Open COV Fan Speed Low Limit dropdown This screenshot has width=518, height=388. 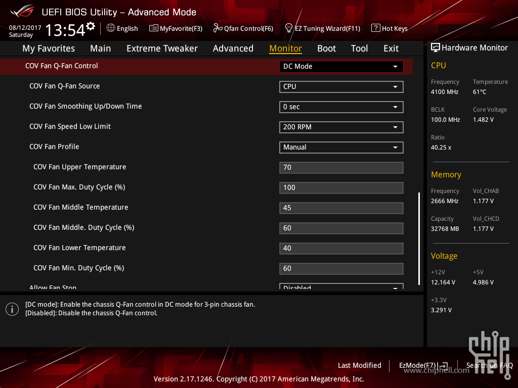coord(341,127)
